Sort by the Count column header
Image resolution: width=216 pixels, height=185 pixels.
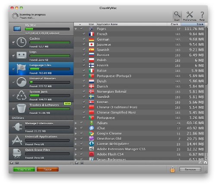pos(174,24)
